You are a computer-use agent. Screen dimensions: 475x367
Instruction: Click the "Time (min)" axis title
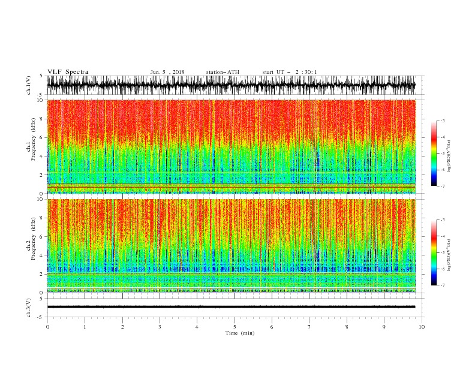[240, 333]
